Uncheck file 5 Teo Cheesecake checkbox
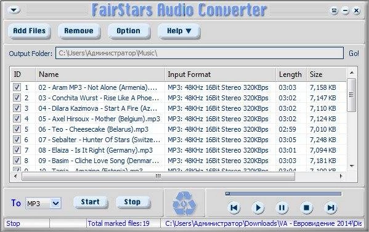369x232 pixels. [17, 129]
